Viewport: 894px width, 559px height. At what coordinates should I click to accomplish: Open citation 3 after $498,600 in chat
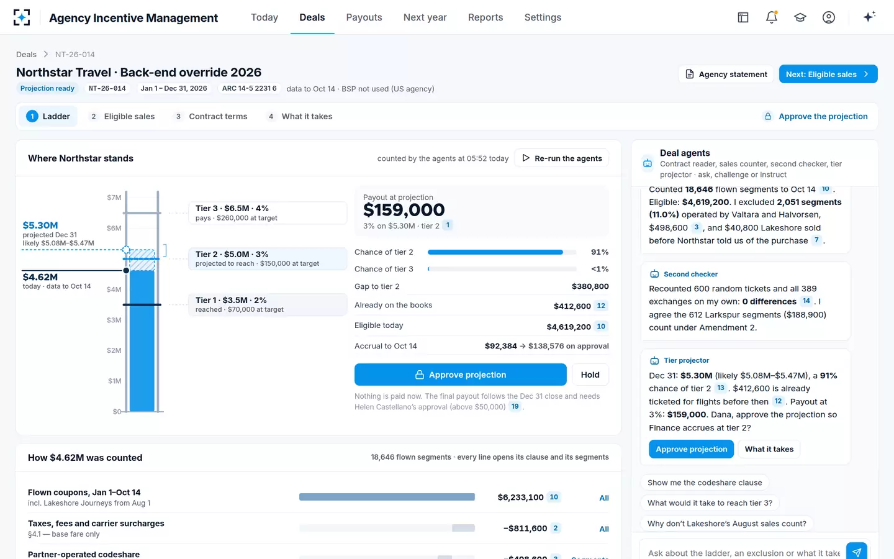697,227
